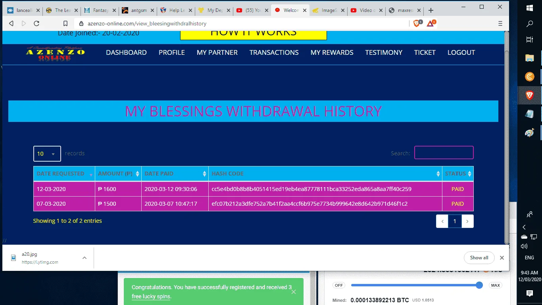Close the 'Help Le' tab
542x305 pixels.
point(190,10)
